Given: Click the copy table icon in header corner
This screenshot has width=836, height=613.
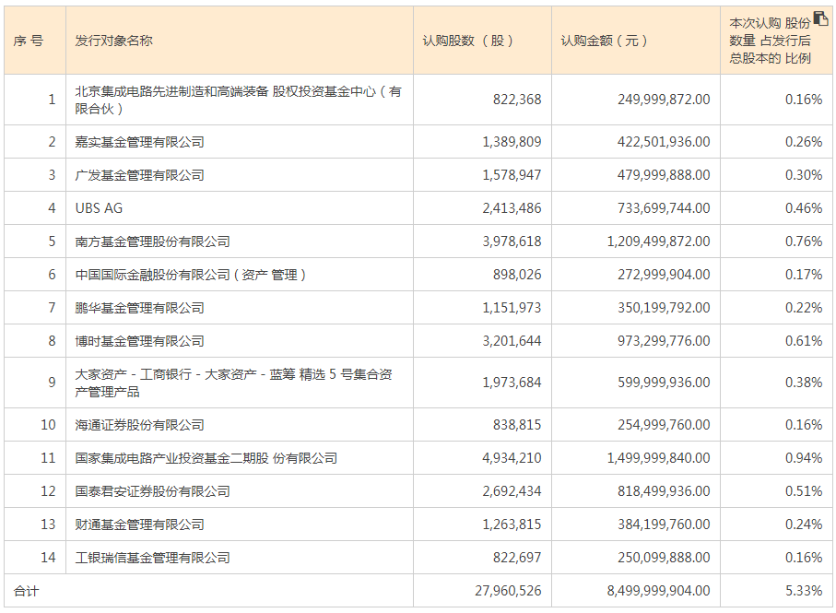Looking at the screenshot, I should pos(820,18).
